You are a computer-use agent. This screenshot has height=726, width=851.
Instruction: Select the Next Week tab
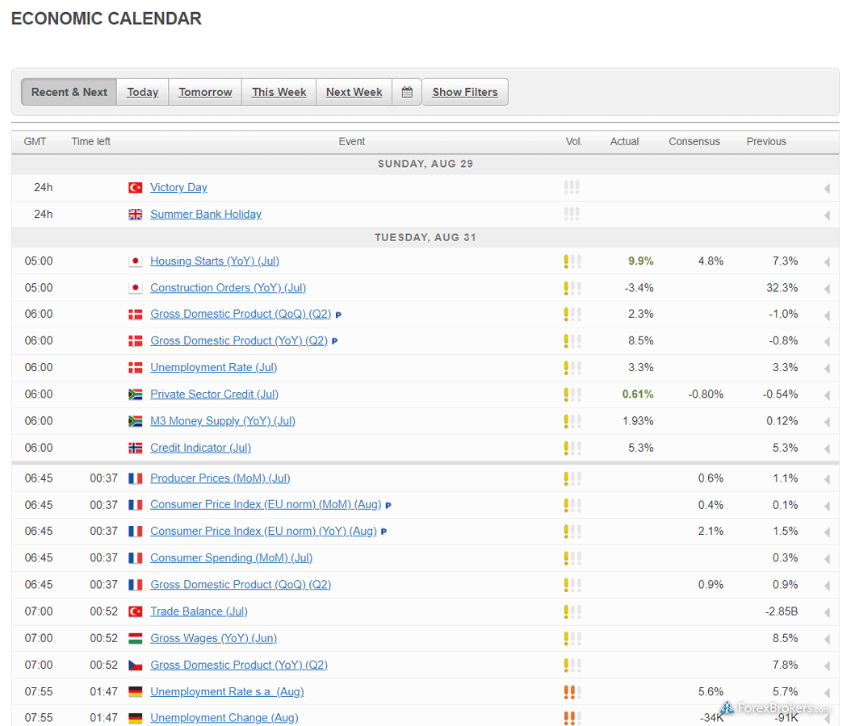tap(354, 92)
